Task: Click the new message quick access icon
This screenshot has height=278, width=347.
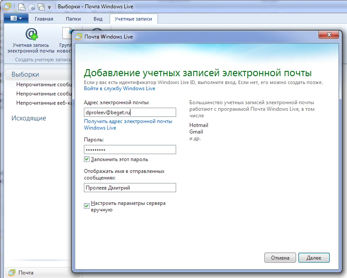Action: [x=22, y=7]
